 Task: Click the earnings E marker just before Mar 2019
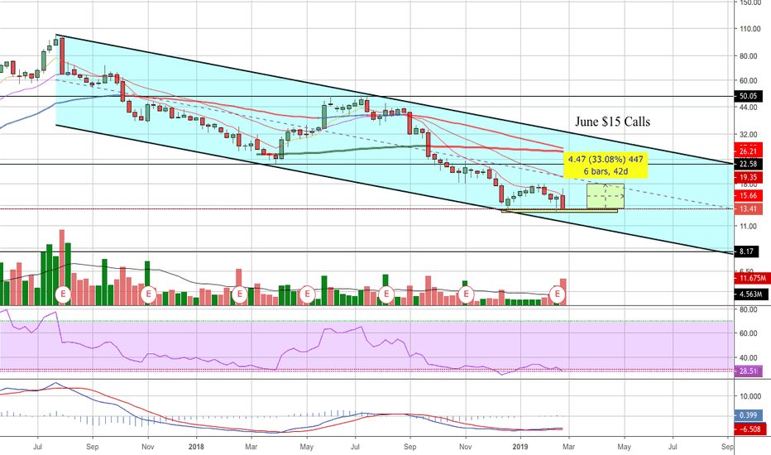point(557,295)
